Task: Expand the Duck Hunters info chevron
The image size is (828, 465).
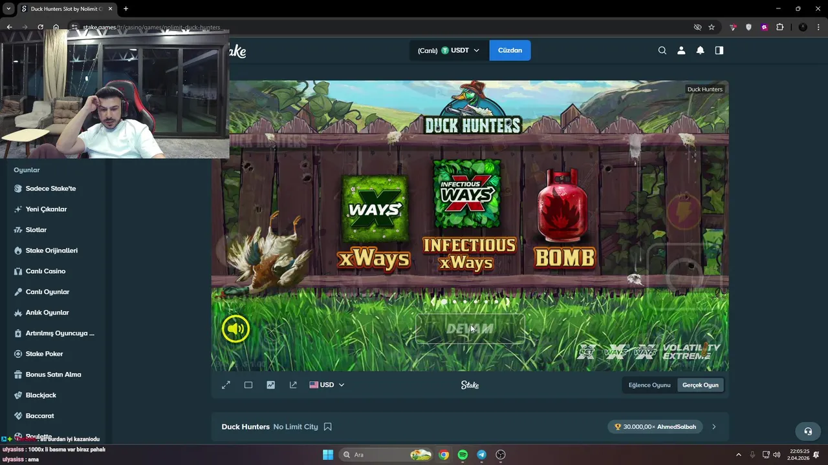Action: [x=714, y=427]
